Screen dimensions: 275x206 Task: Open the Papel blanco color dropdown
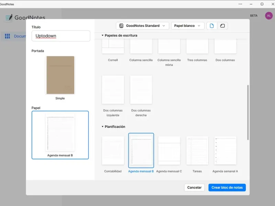[187, 26]
